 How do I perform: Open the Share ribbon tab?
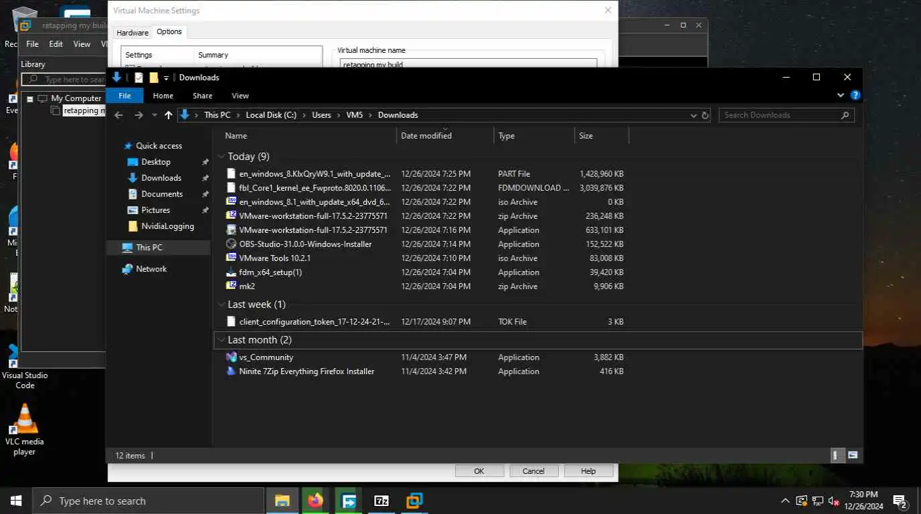pyautogui.click(x=202, y=96)
